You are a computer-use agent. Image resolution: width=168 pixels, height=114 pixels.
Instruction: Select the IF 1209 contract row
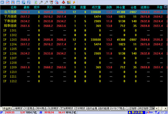(84, 67)
